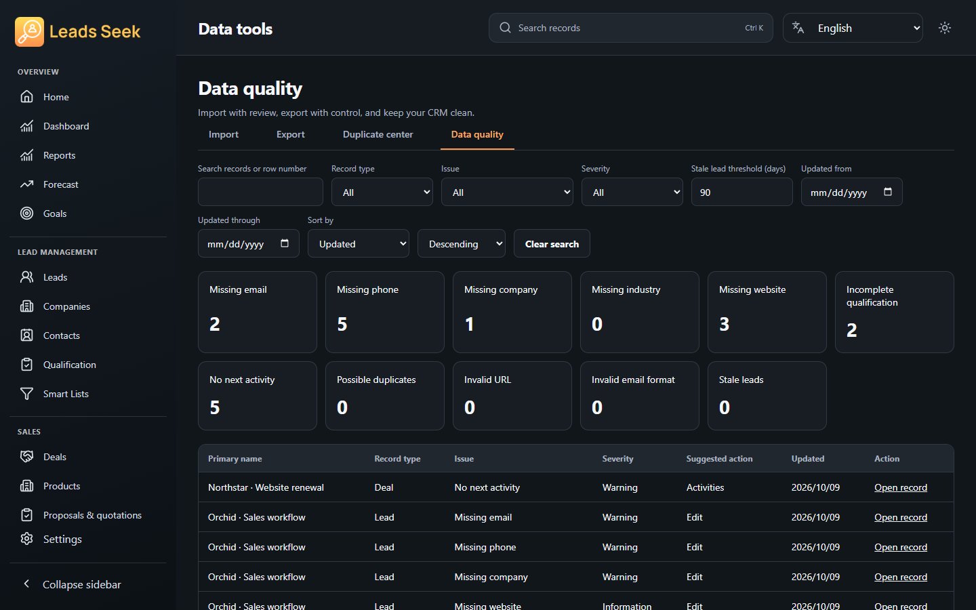Open Settings via its gear icon
The width and height of the screenshot is (976, 610).
pos(26,539)
